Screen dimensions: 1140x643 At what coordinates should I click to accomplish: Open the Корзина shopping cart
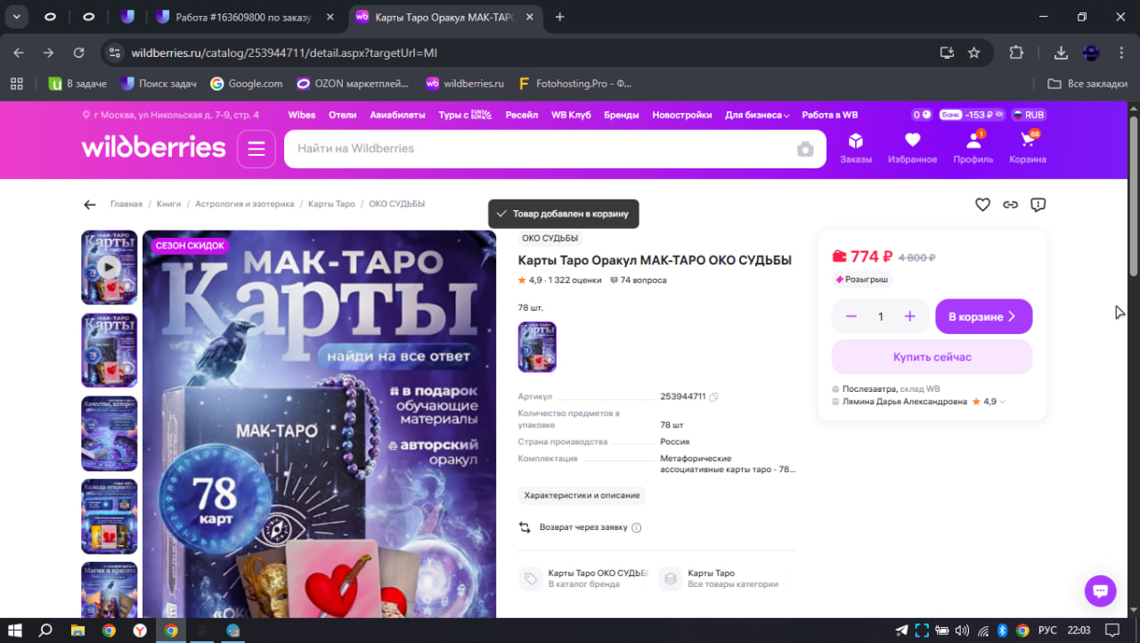pos(1028,148)
